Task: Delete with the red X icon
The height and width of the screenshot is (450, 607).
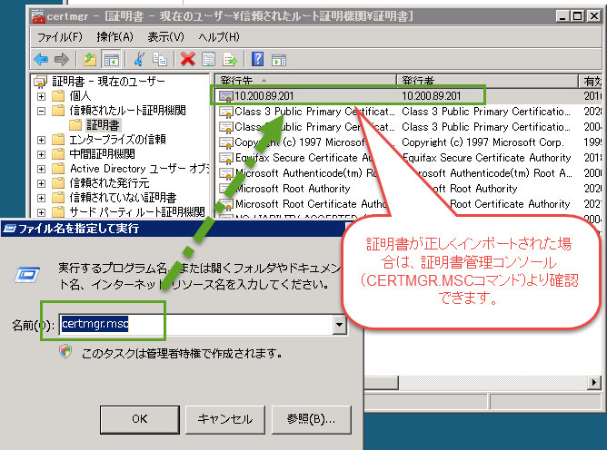Action: (x=188, y=60)
